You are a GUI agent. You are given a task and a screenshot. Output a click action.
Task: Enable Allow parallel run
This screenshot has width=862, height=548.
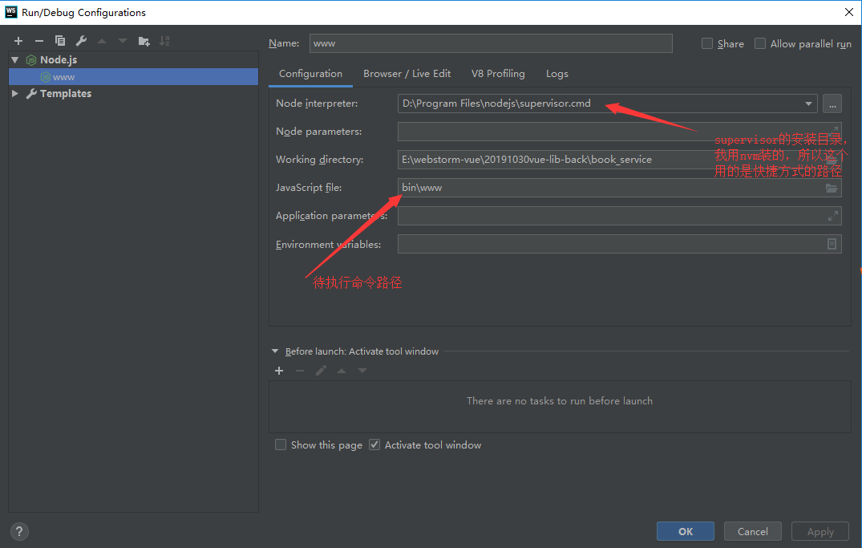759,43
